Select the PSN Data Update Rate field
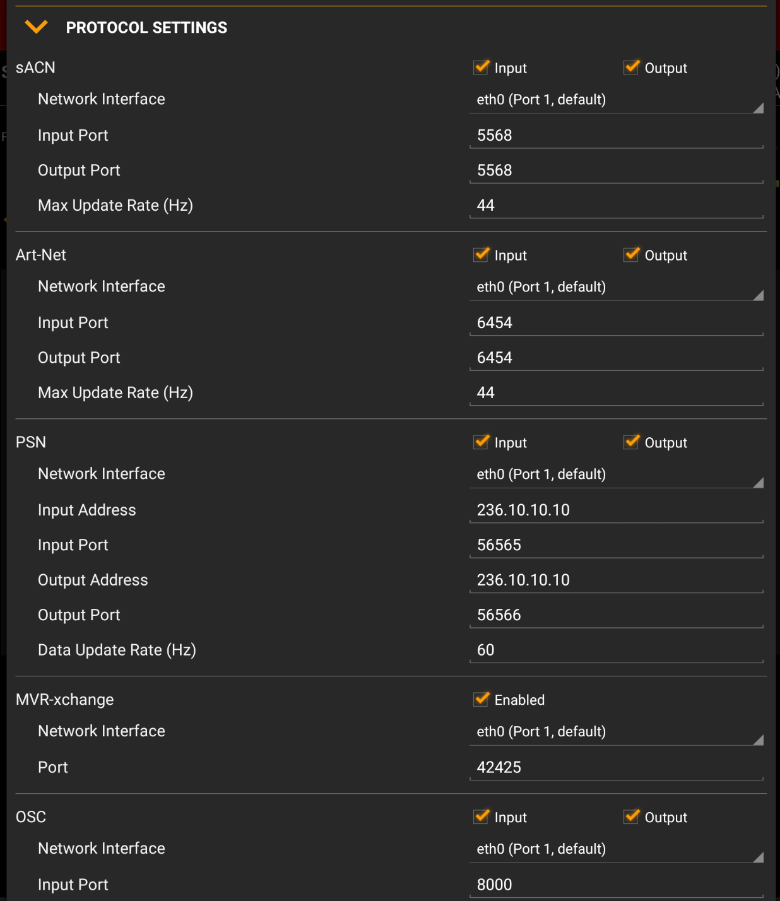This screenshot has height=901, width=780. click(617, 649)
